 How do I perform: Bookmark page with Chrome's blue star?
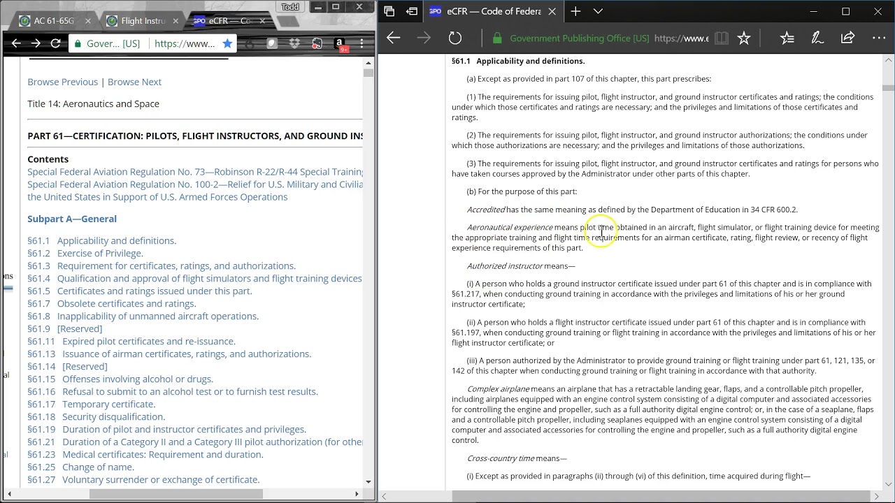pyautogui.click(x=227, y=43)
